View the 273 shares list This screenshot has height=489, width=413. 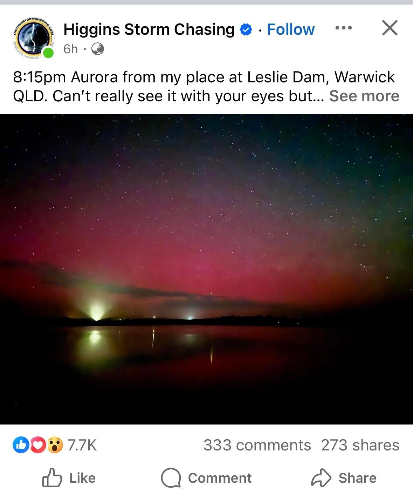tap(360, 445)
